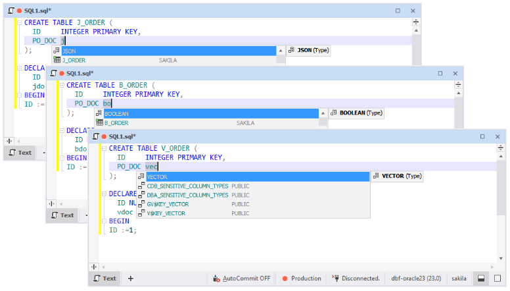Click the Disconnected connection status icon

pyautogui.click(x=356, y=278)
